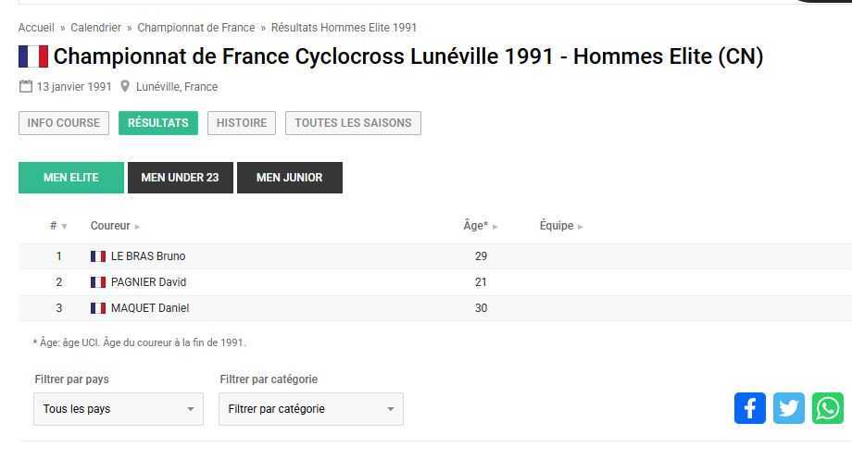Share results on Twitter

pos(789,408)
